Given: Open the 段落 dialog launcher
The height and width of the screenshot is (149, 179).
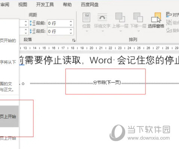Looking at the screenshot, I should (74, 40).
